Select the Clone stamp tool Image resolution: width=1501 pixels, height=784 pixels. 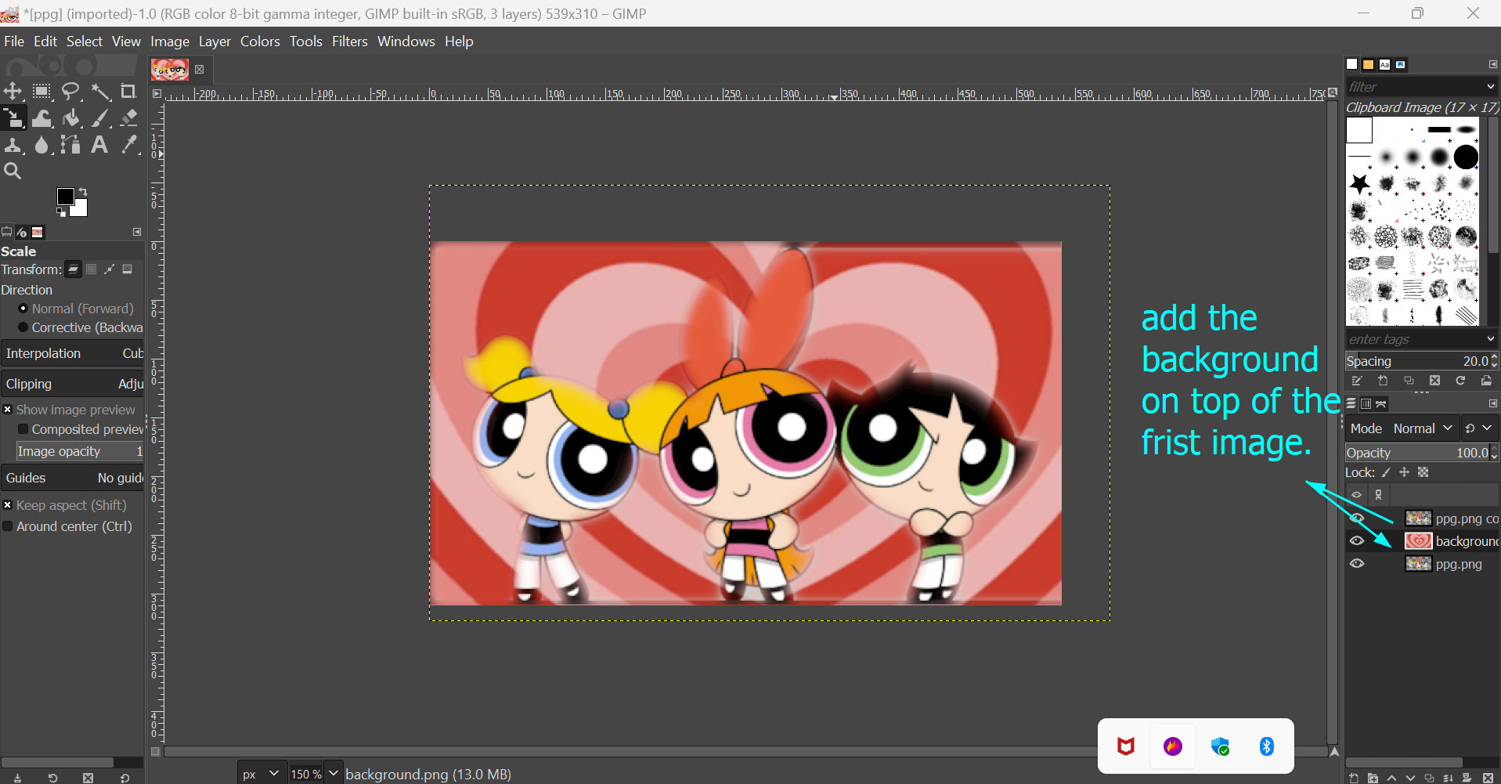13,145
